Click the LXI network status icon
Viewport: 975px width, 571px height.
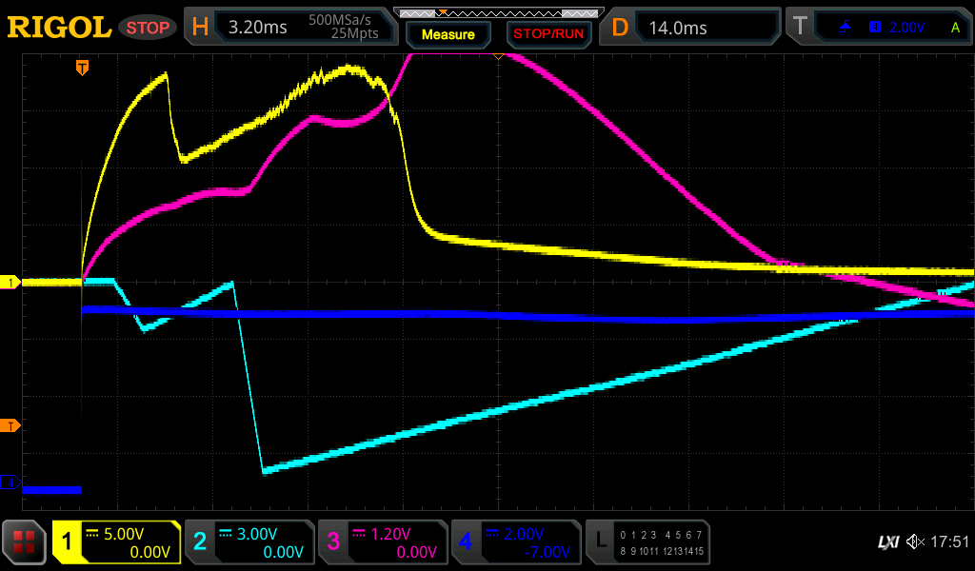pyautogui.click(x=887, y=542)
